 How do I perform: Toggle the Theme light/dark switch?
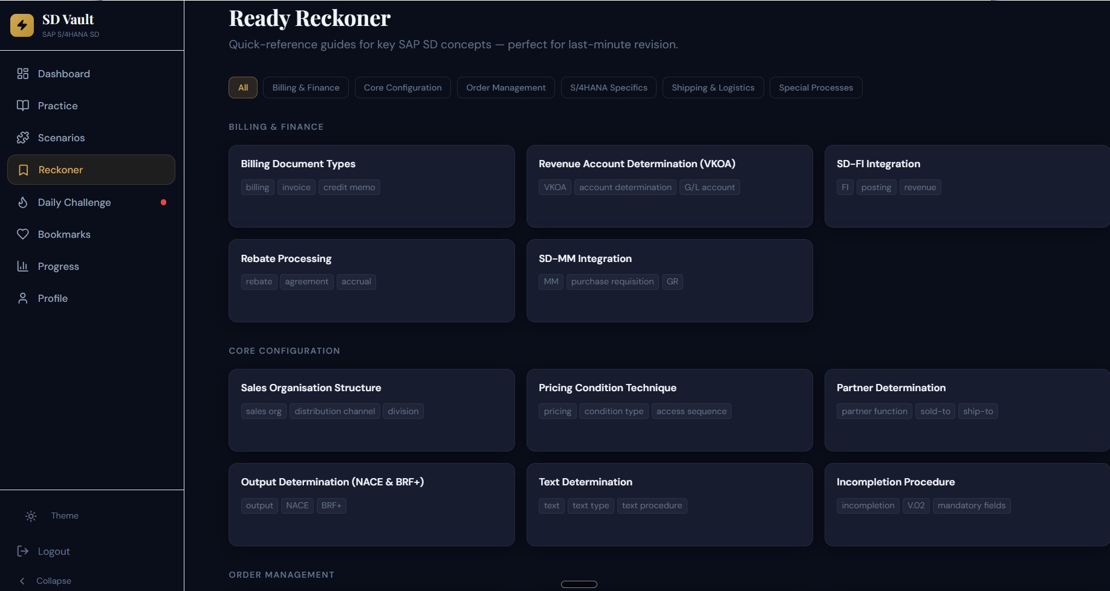click(31, 516)
